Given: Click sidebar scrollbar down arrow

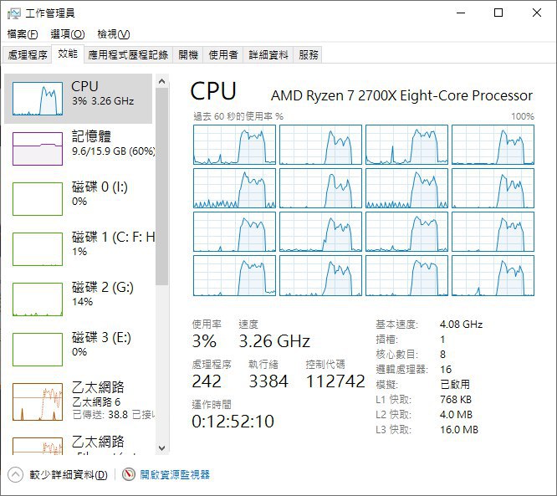Looking at the screenshot, I should 162,448.
